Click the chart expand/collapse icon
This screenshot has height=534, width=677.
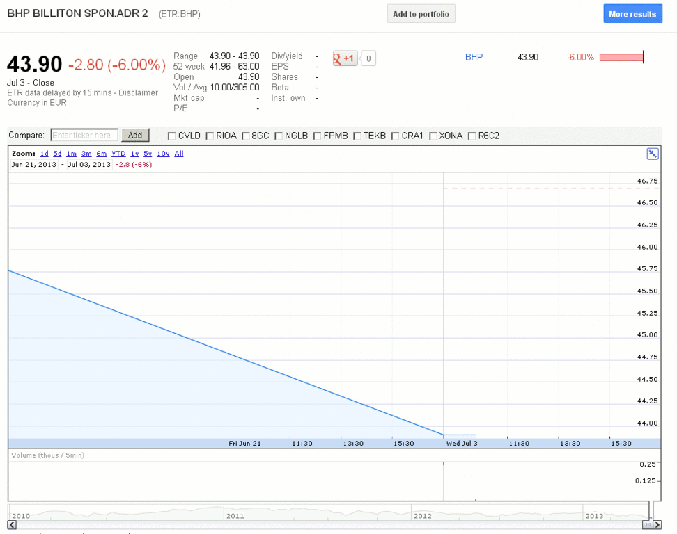(653, 154)
